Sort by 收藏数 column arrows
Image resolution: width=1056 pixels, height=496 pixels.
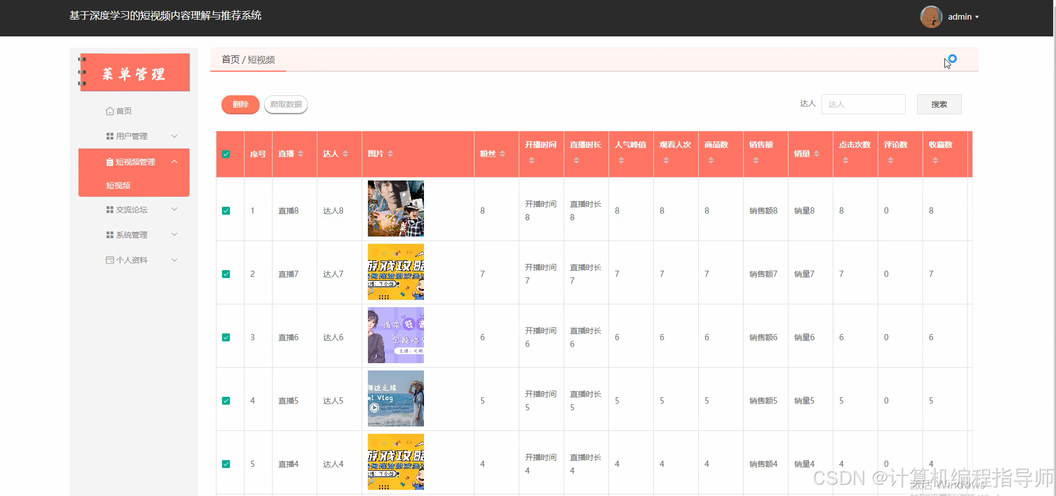tap(935, 161)
